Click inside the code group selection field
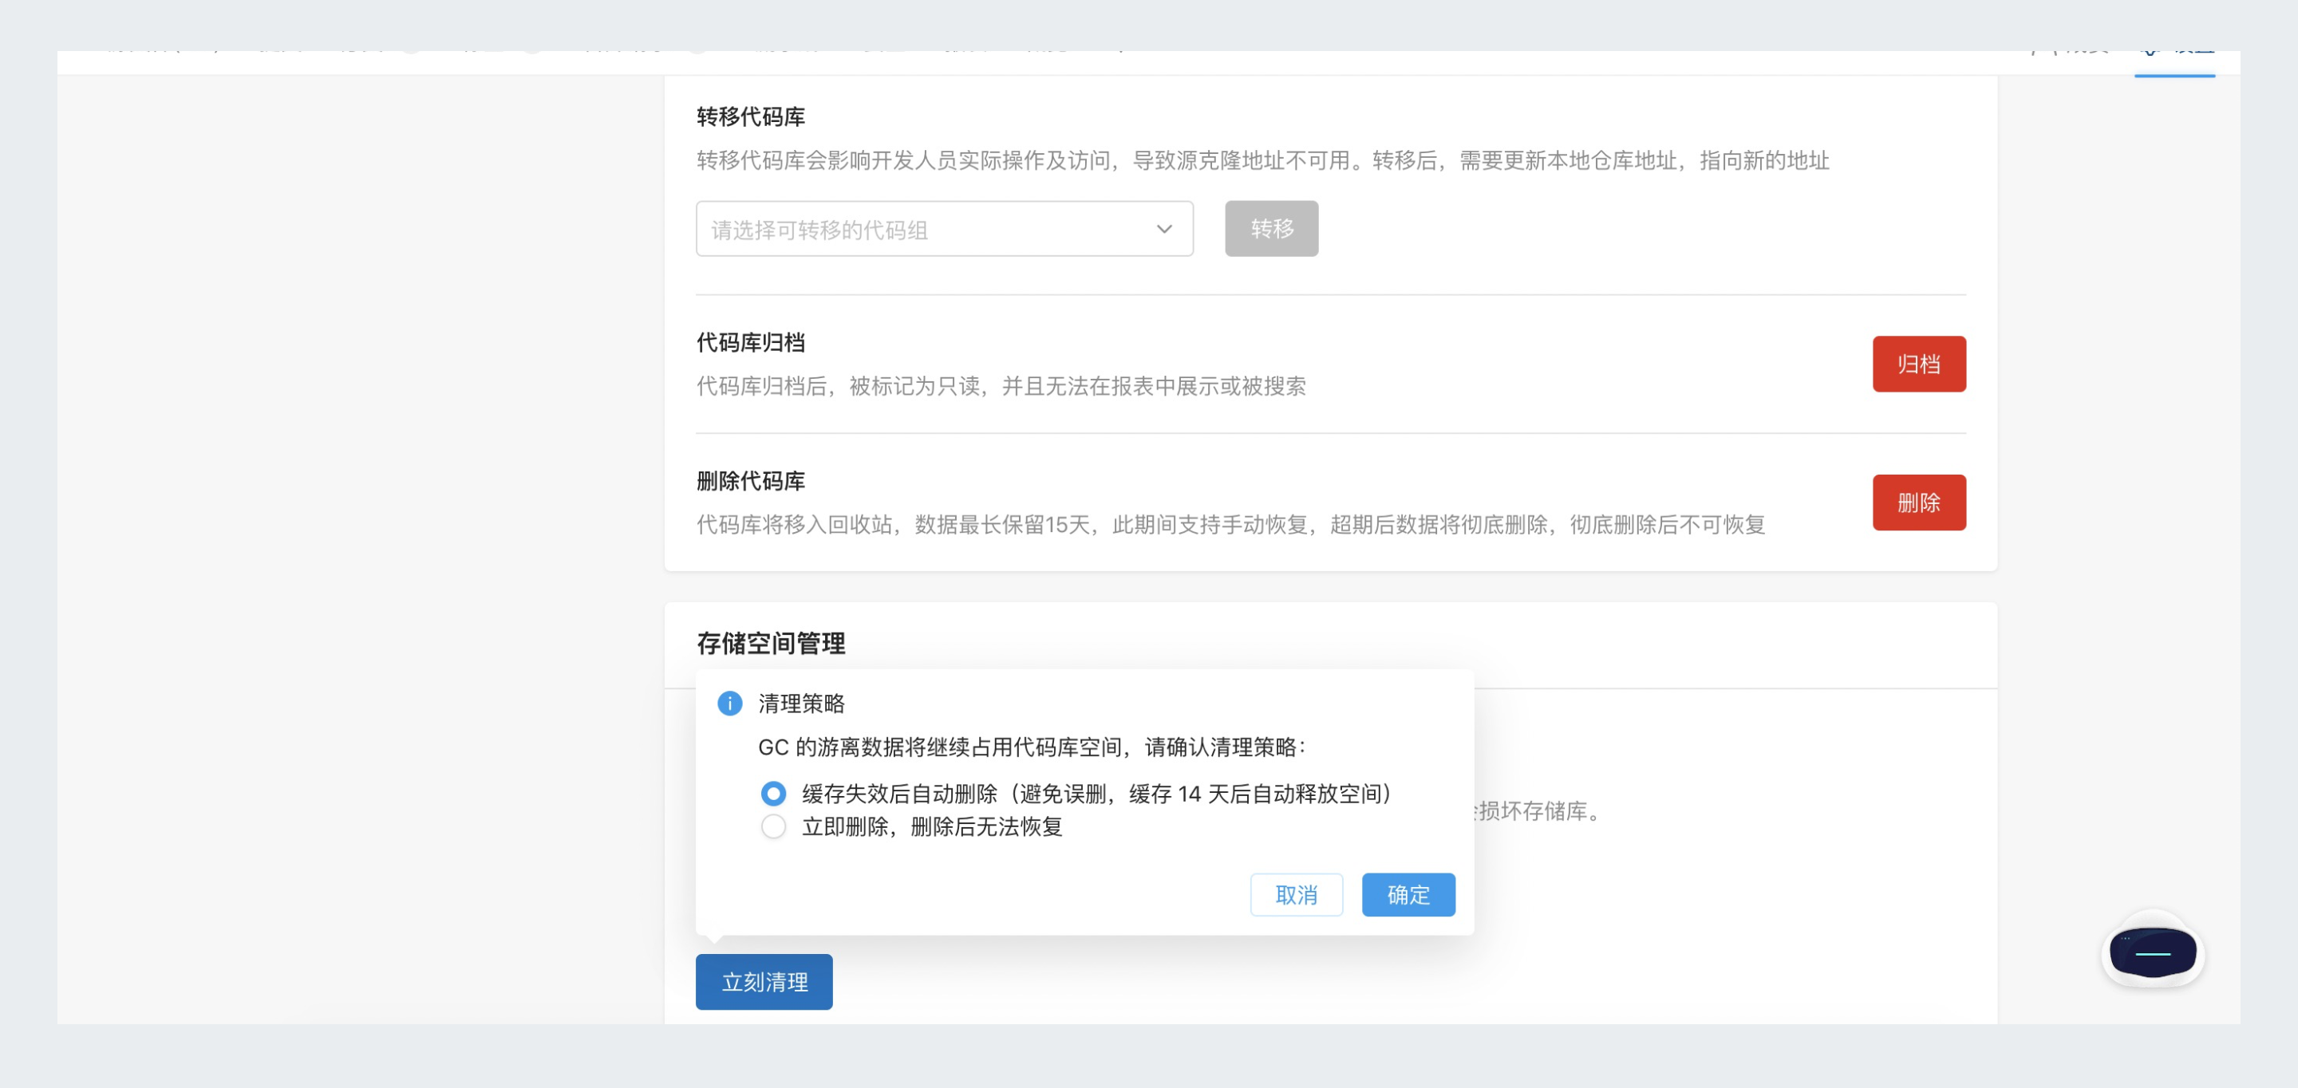This screenshot has height=1088, width=2298. [x=892, y=228]
